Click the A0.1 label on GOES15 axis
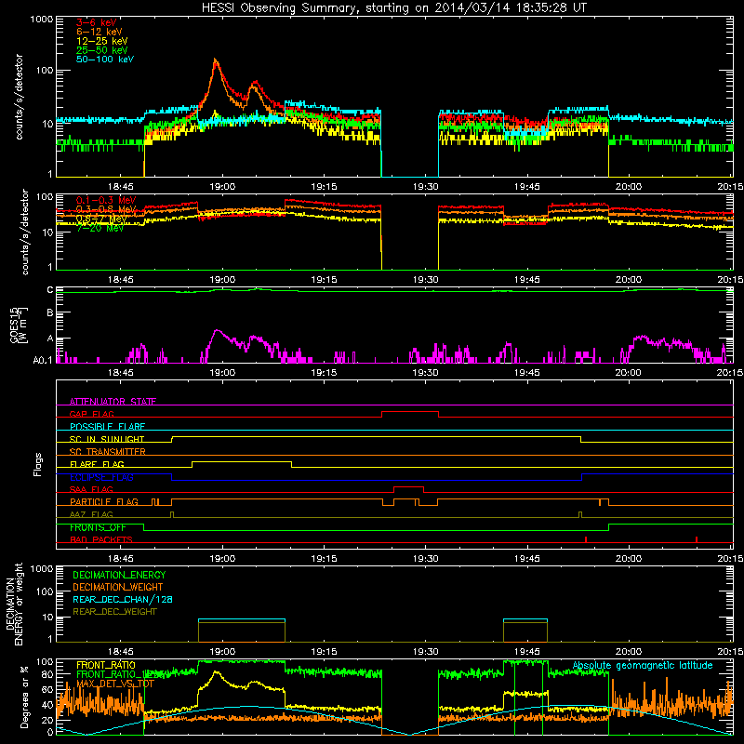Image resolution: width=744 pixels, height=744 pixels. [x=42, y=361]
